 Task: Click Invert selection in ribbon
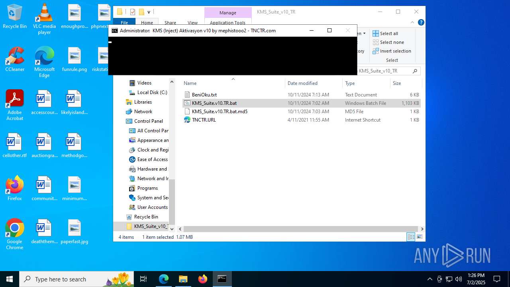(x=392, y=51)
